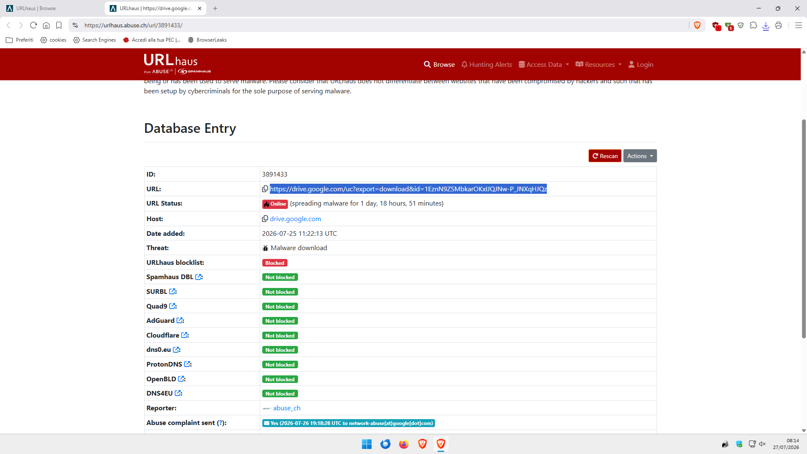Screen dimensions: 807x454
Task: Open the Google Drive malware URL link
Action: [x=408, y=189]
